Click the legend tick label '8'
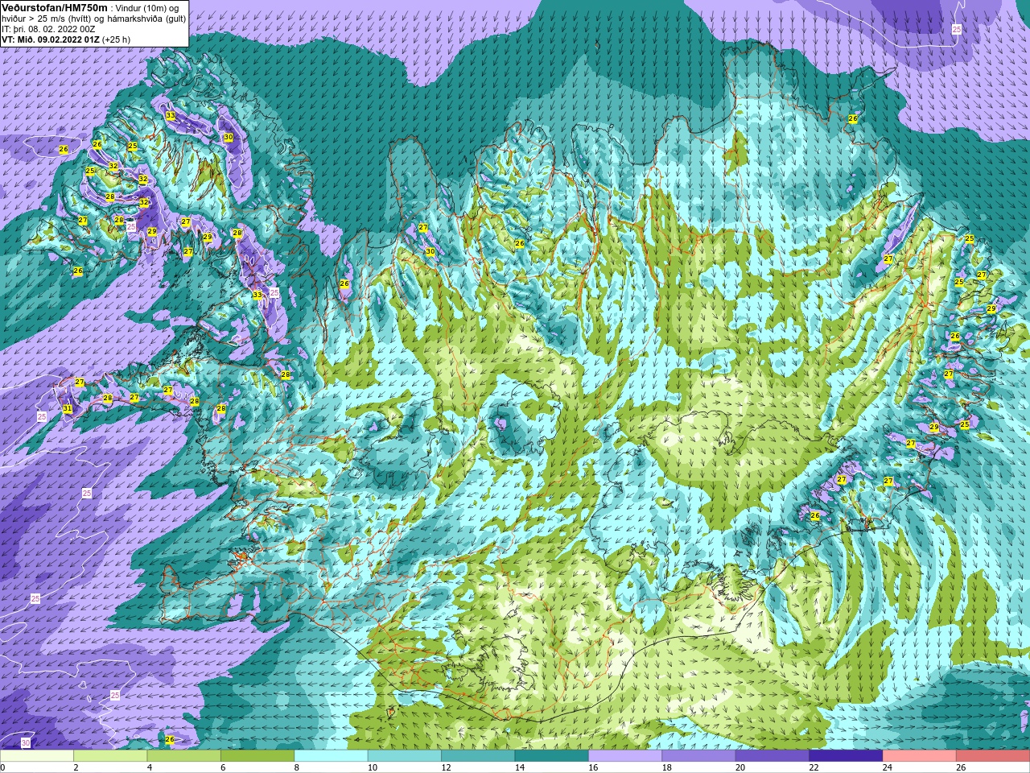 [x=295, y=767]
